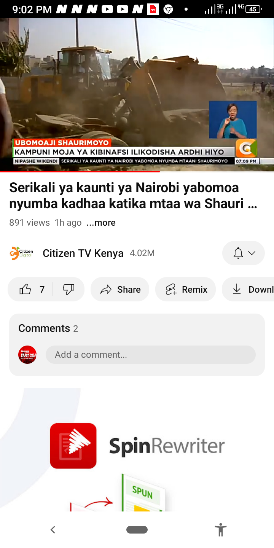Click the SpinRewriter red logo icon

click(73, 446)
